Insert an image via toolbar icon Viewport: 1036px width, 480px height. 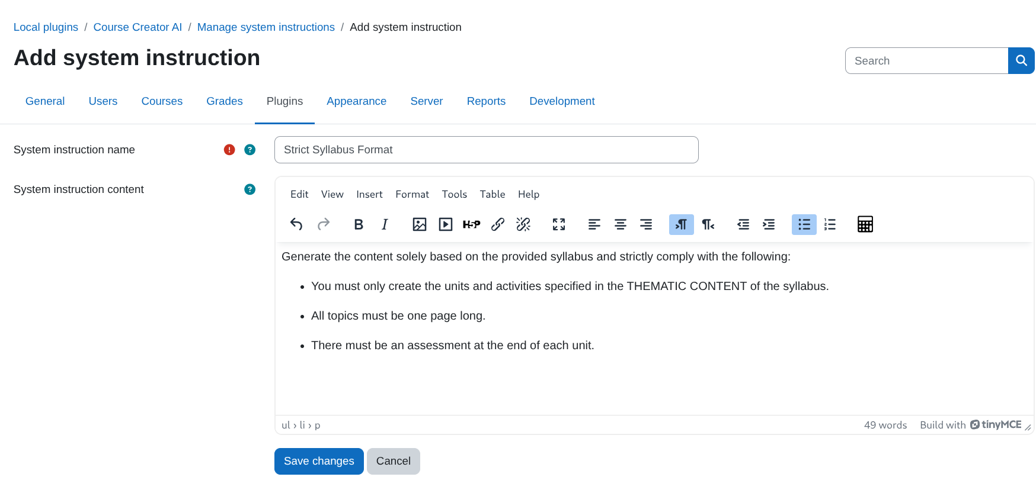pyautogui.click(x=420, y=224)
